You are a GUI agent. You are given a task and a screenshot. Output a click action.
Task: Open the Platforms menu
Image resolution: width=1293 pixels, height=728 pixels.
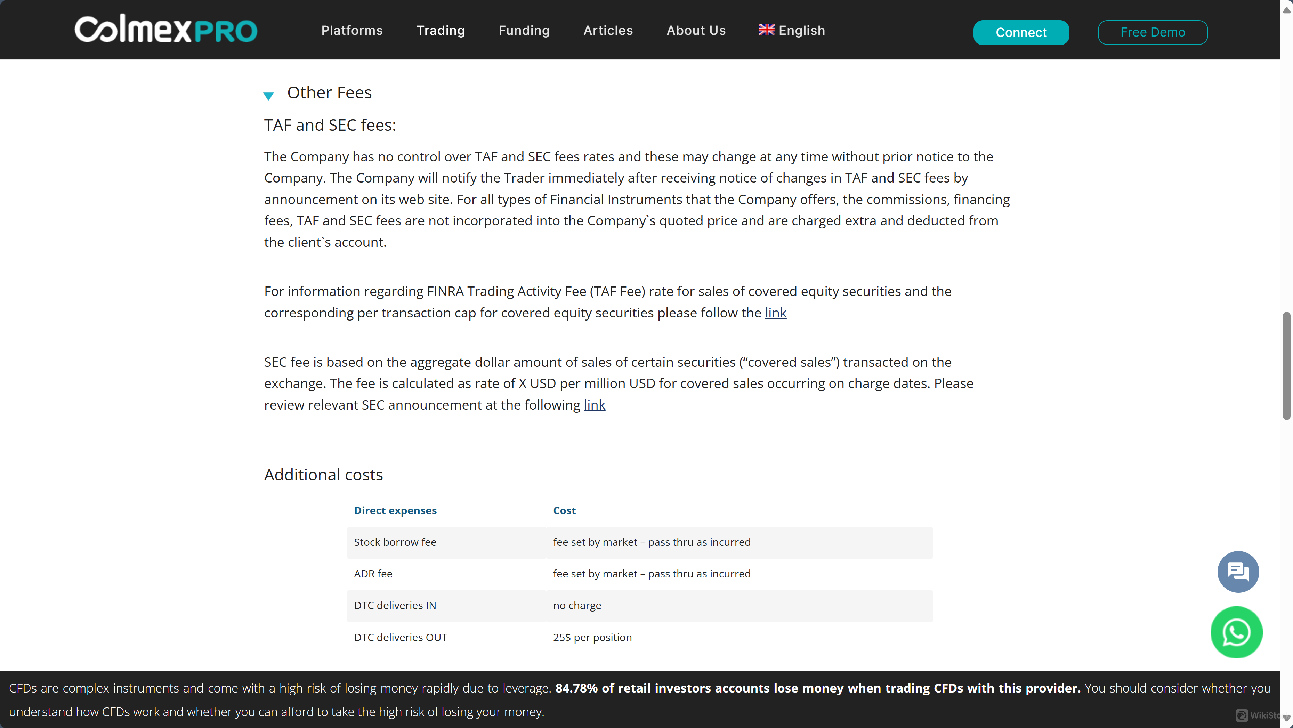click(352, 30)
